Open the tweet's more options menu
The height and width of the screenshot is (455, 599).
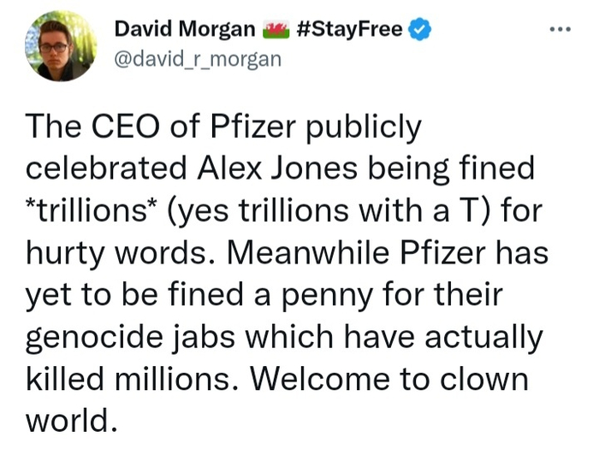point(560,28)
